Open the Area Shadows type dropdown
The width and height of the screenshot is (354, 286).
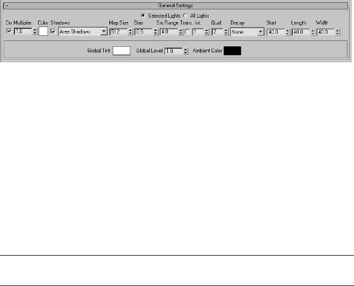(83, 31)
